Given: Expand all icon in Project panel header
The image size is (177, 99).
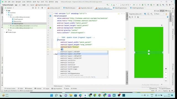Looking at the screenshot, I should point(36,8).
